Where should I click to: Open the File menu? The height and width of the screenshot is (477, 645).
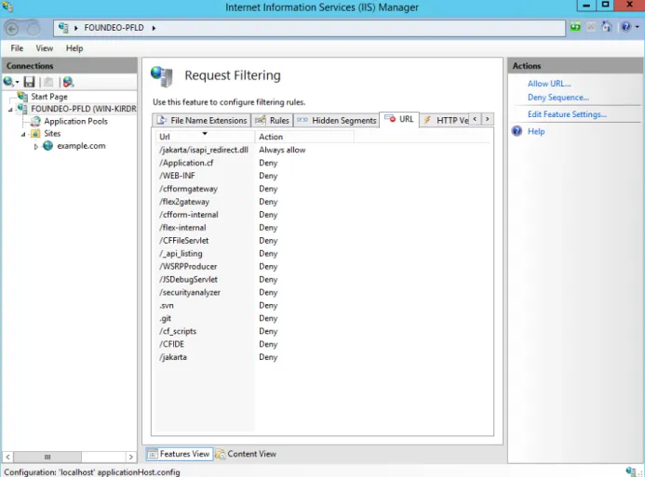pyautogui.click(x=17, y=48)
